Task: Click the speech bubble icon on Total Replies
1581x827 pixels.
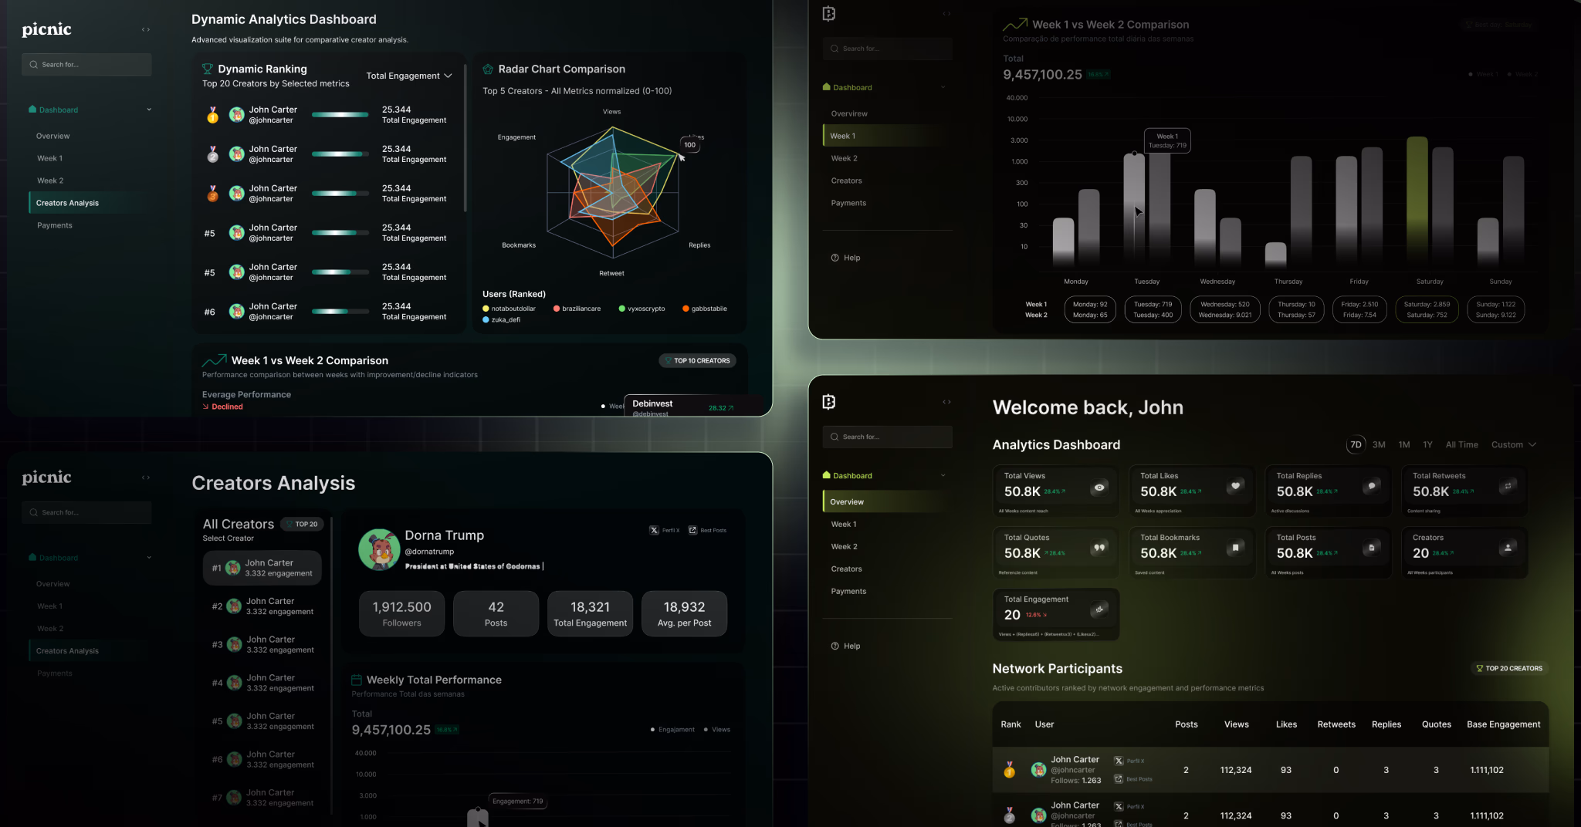Action: 1372,486
